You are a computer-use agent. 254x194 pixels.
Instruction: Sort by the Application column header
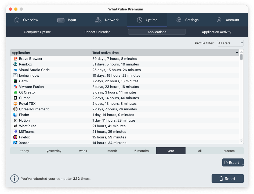[x=51, y=53]
